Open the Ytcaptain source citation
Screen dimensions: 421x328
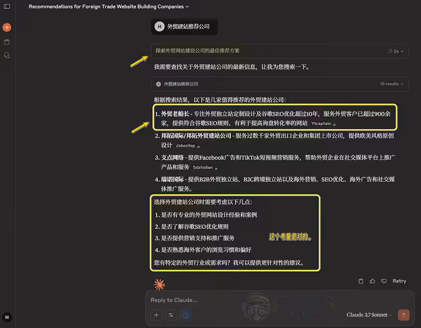[x=321, y=123]
